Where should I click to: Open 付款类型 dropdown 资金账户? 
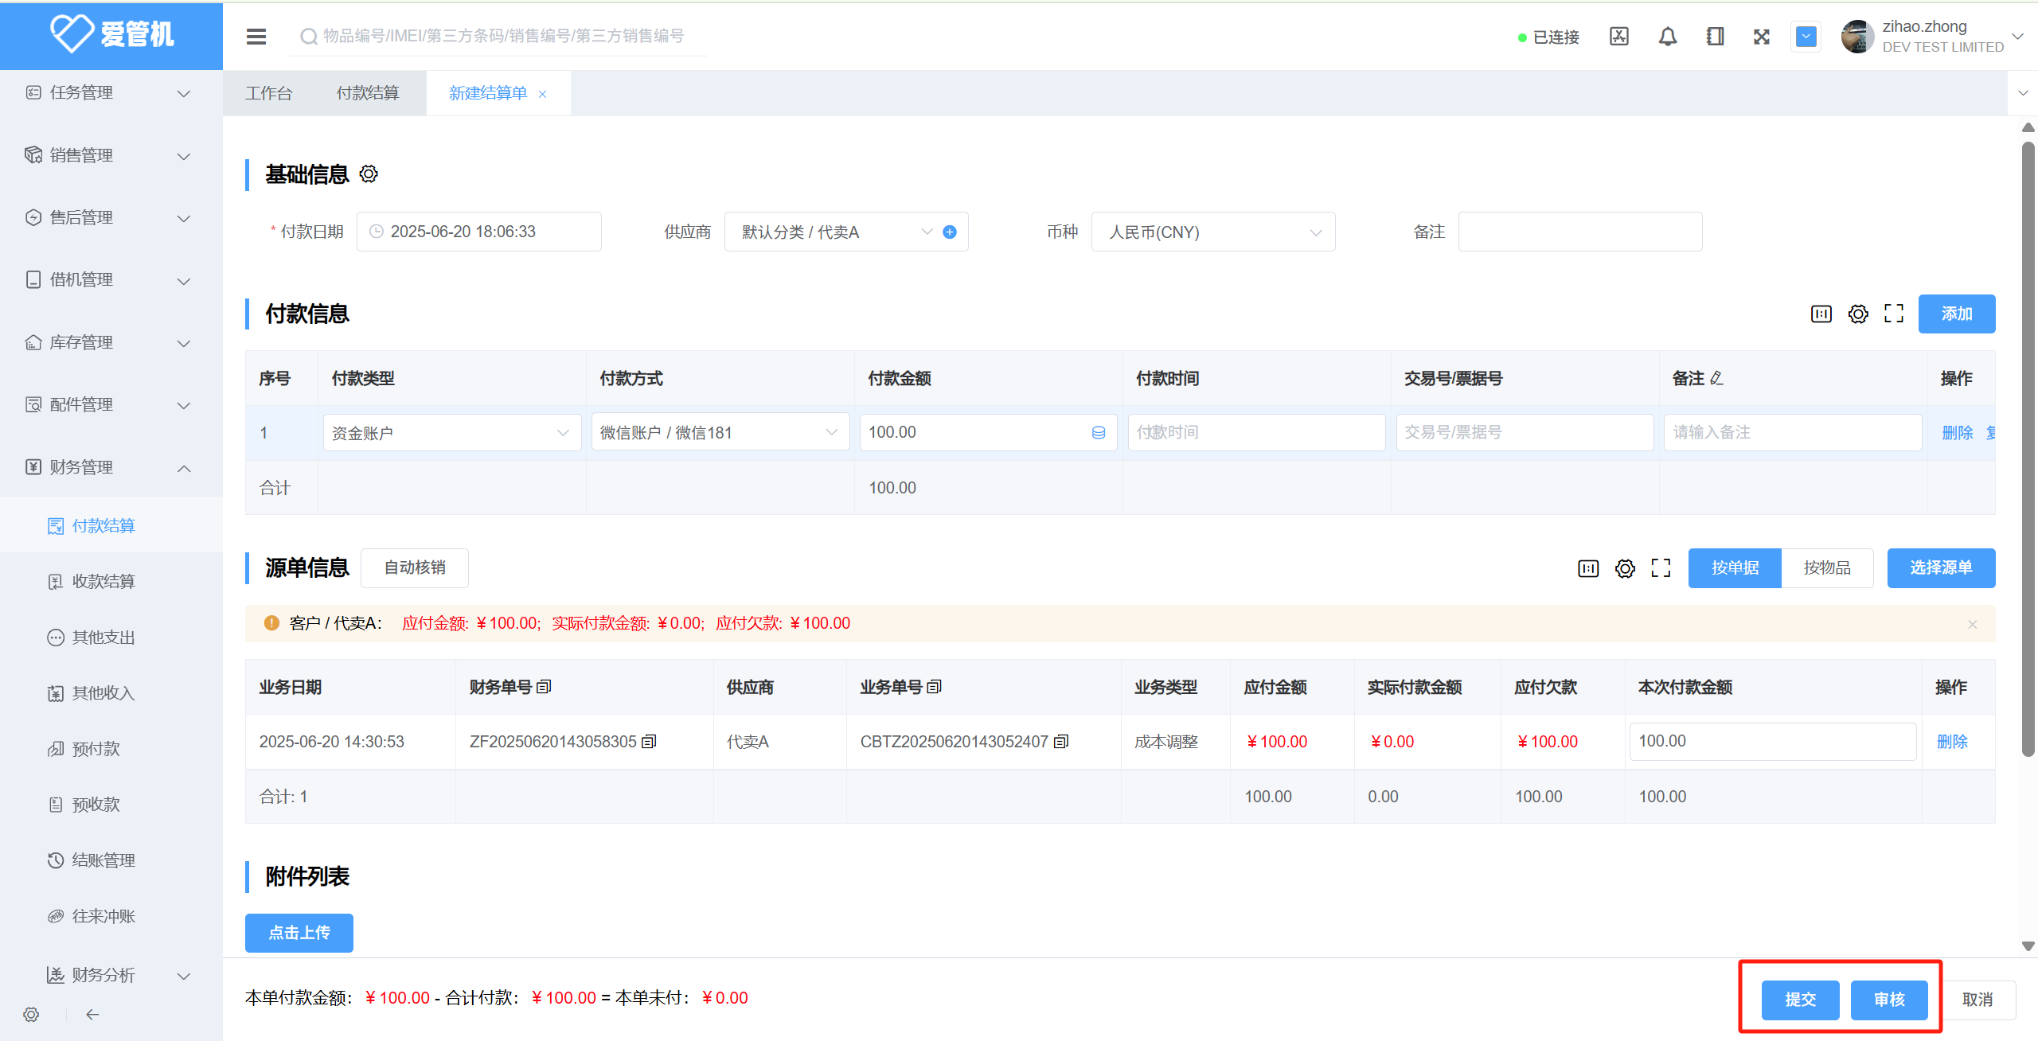tap(452, 432)
